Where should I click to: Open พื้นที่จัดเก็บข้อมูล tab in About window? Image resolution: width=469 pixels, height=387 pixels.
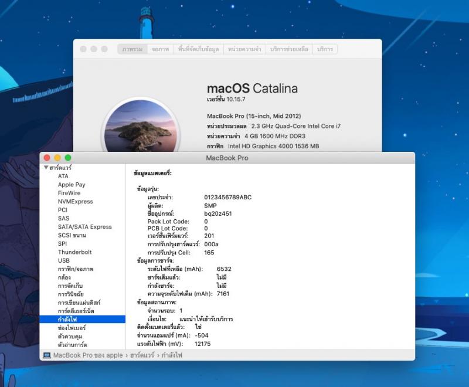(199, 49)
